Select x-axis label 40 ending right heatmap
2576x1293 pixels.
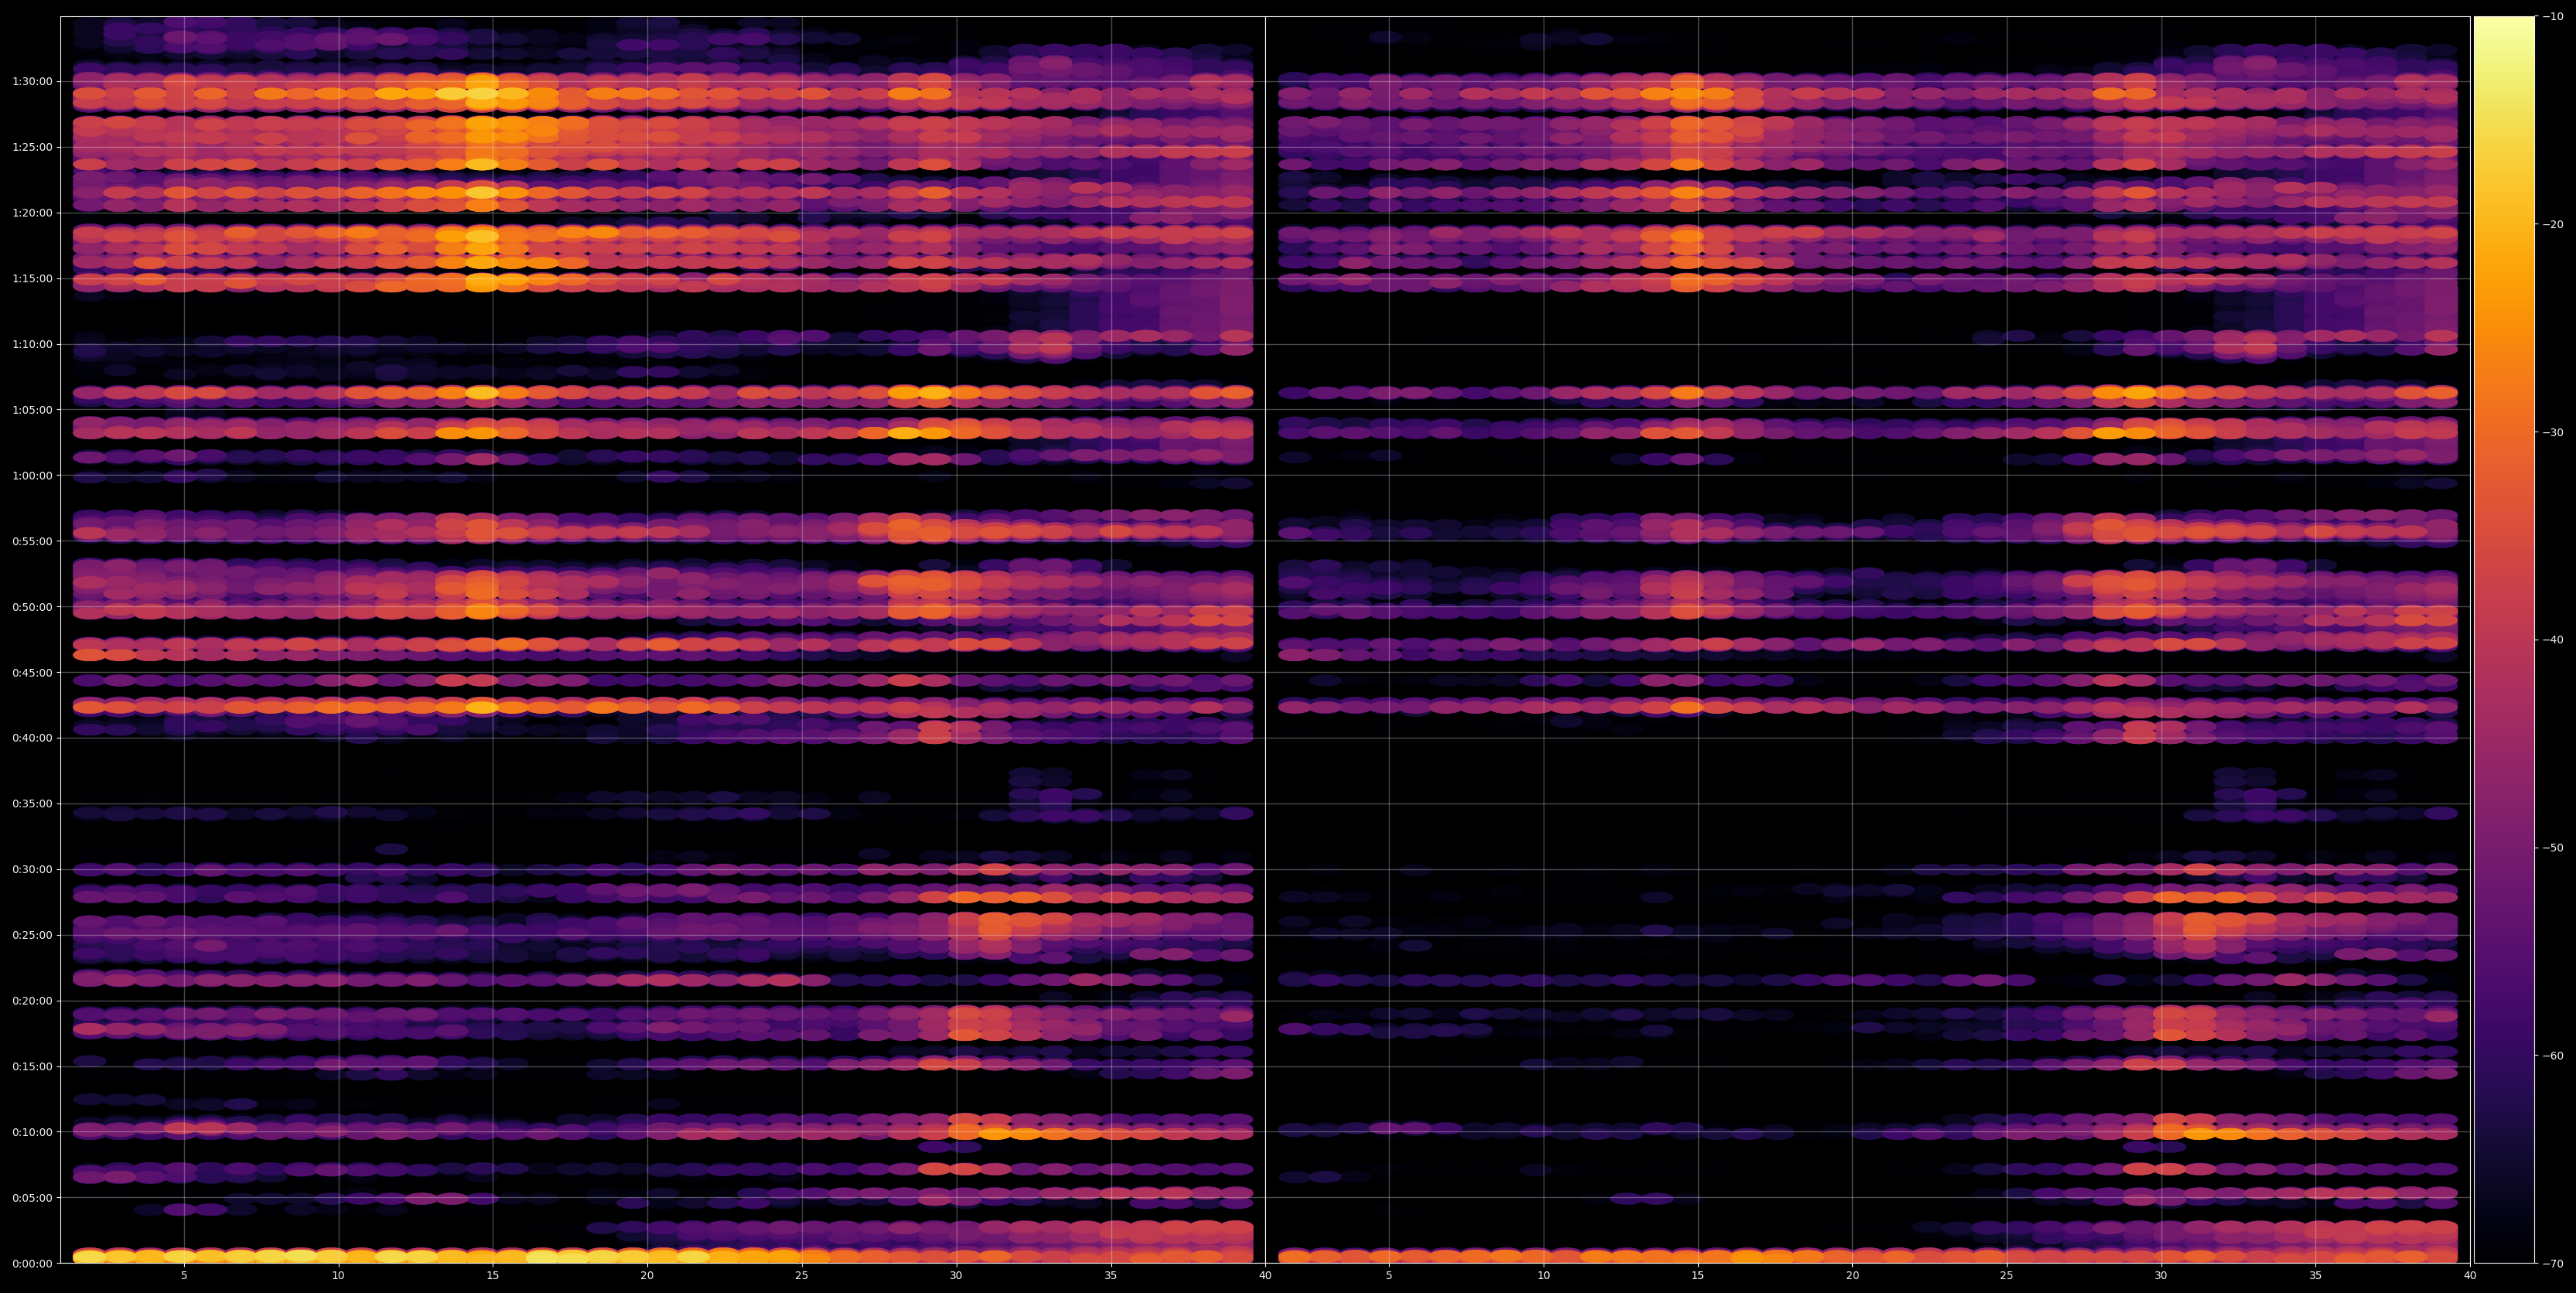pyautogui.click(x=2470, y=1276)
